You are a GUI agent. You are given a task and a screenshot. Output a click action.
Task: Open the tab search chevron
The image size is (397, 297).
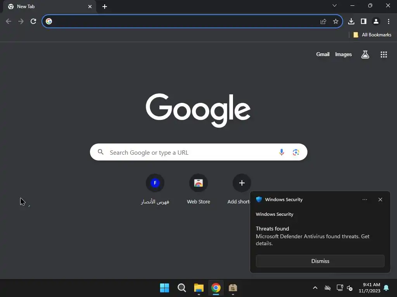pyautogui.click(x=335, y=5)
